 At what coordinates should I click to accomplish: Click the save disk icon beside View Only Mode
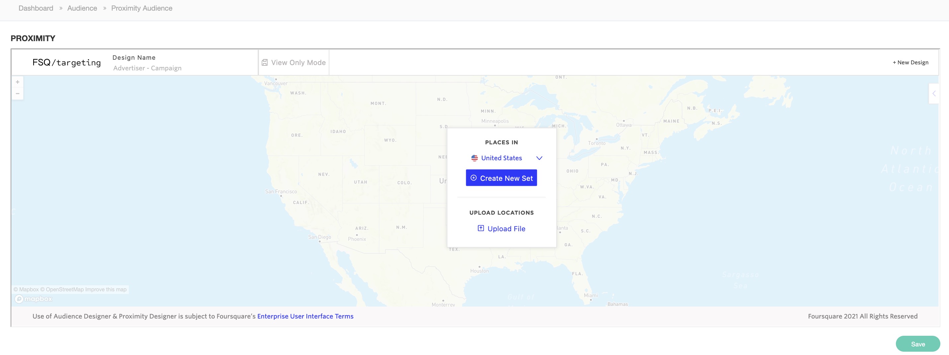tap(265, 63)
